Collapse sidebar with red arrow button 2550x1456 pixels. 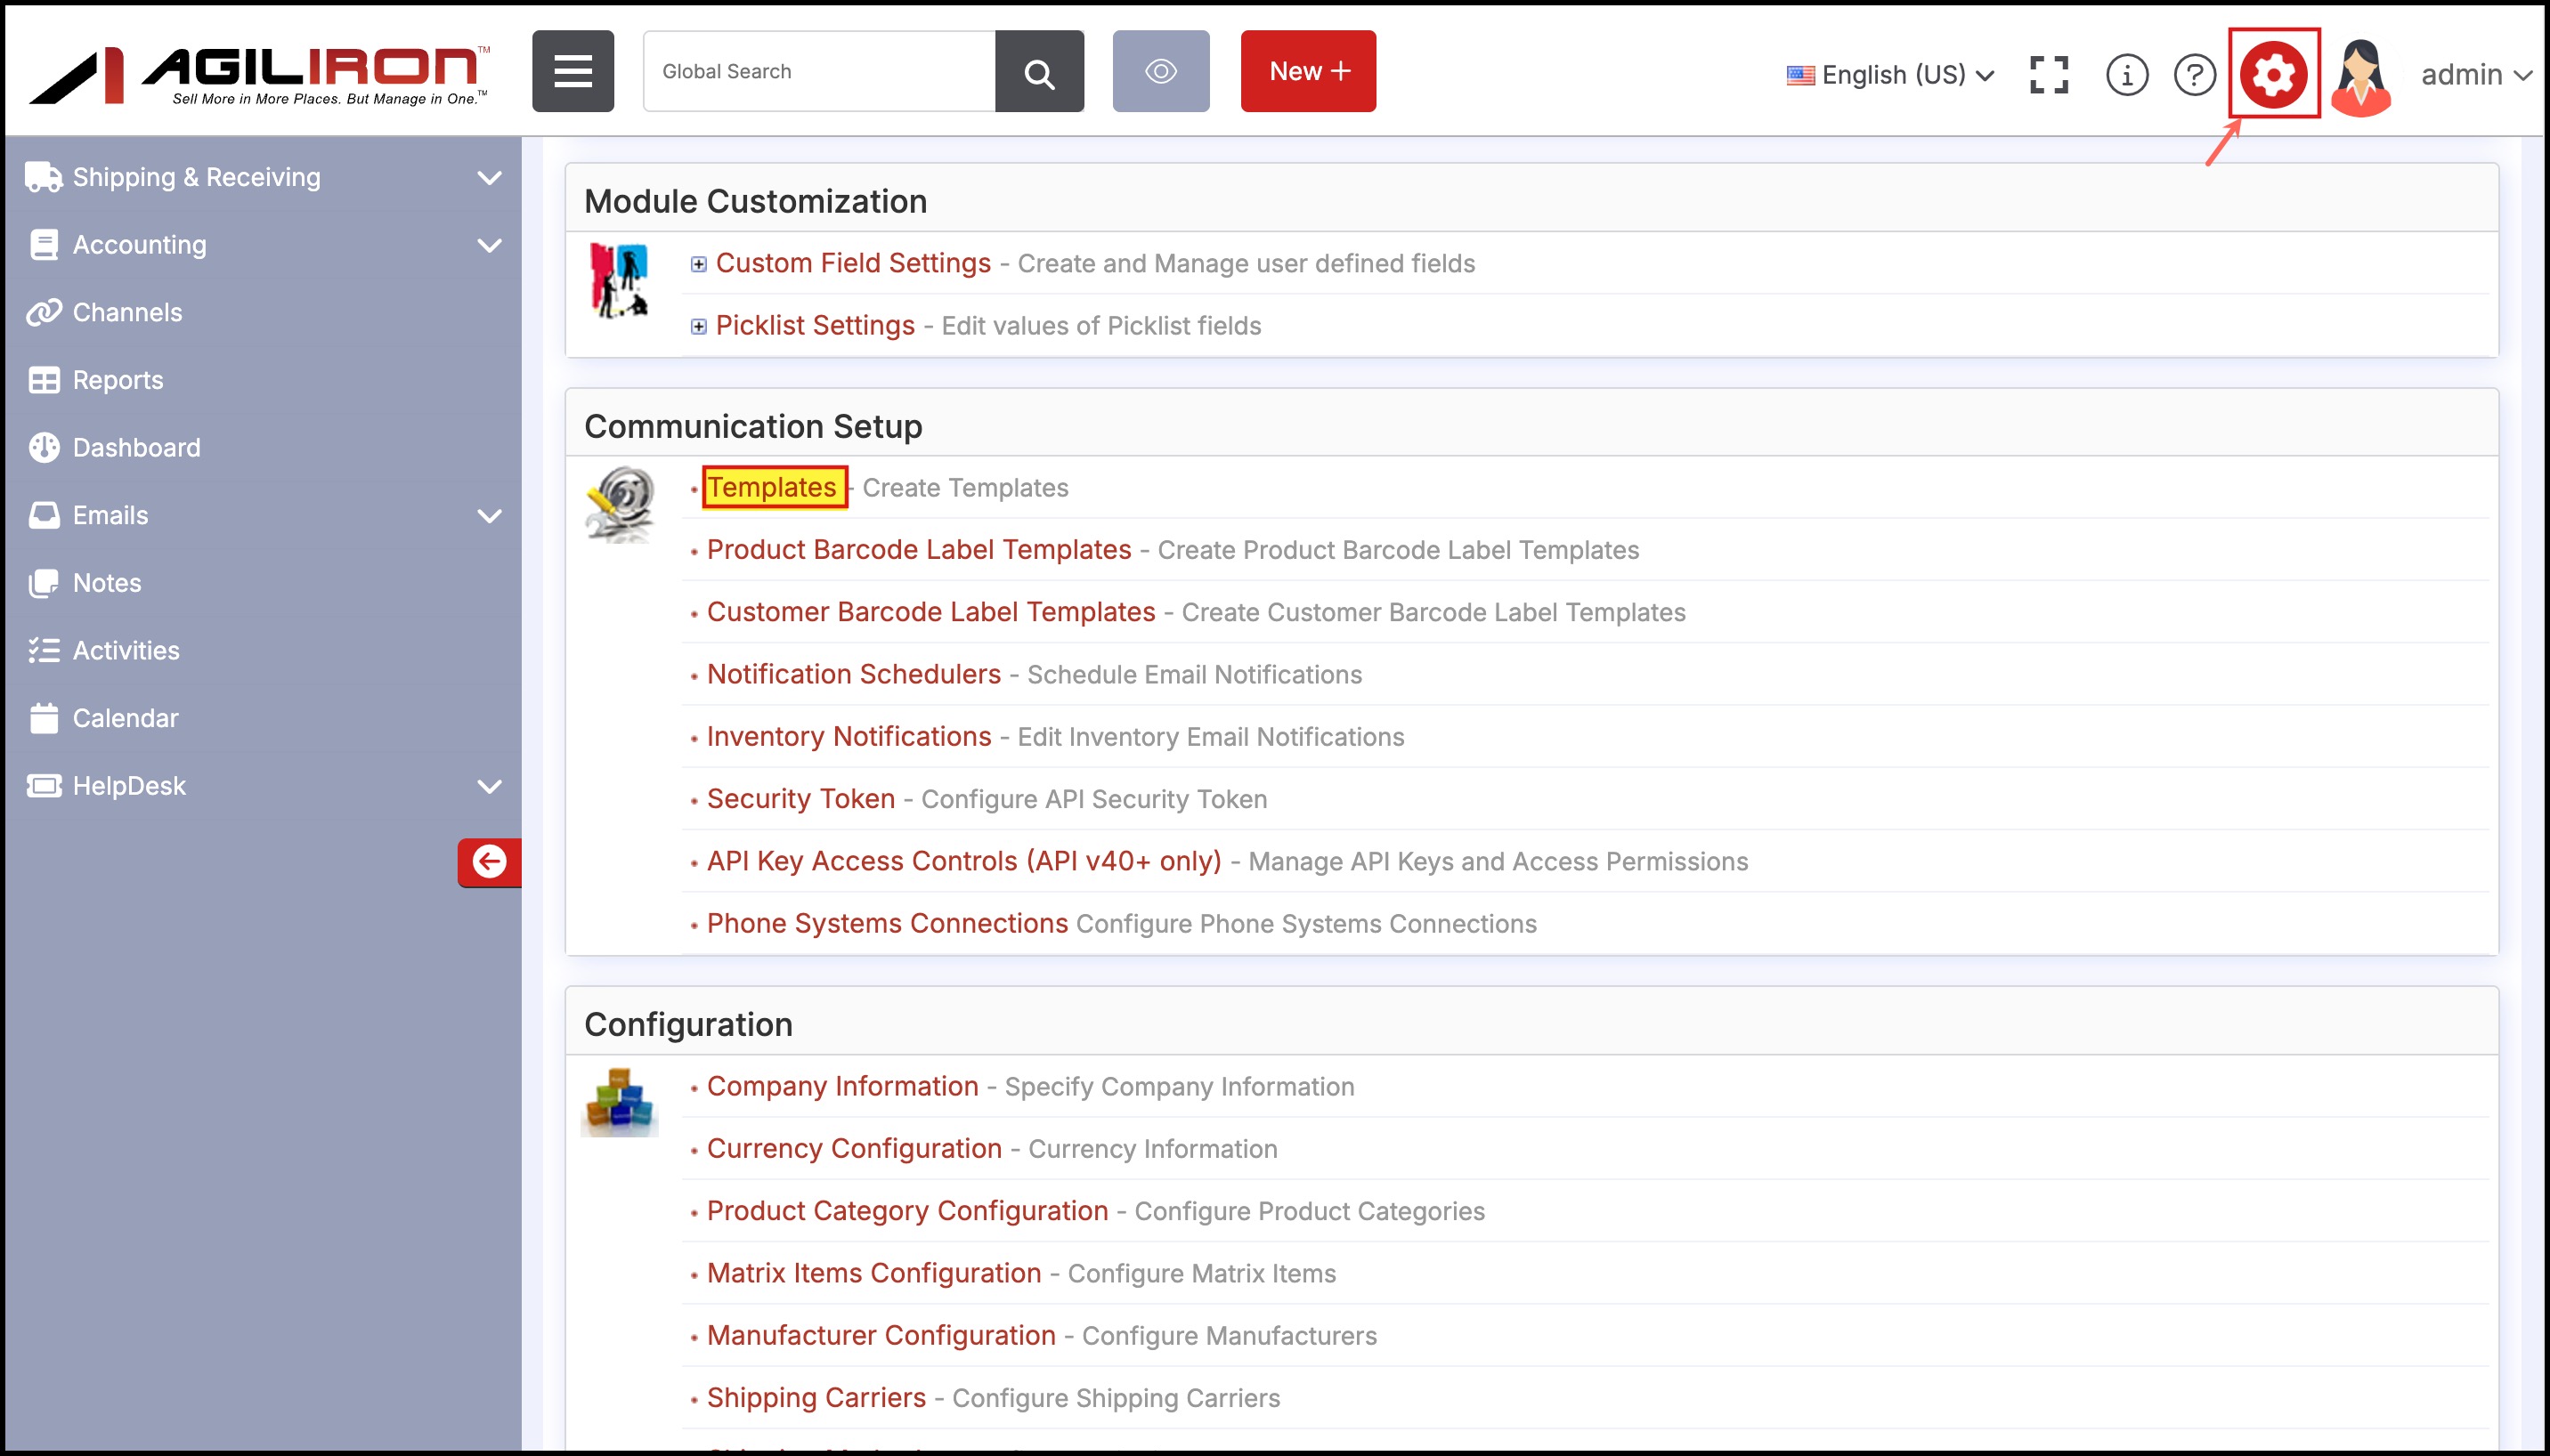pos(489,861)
